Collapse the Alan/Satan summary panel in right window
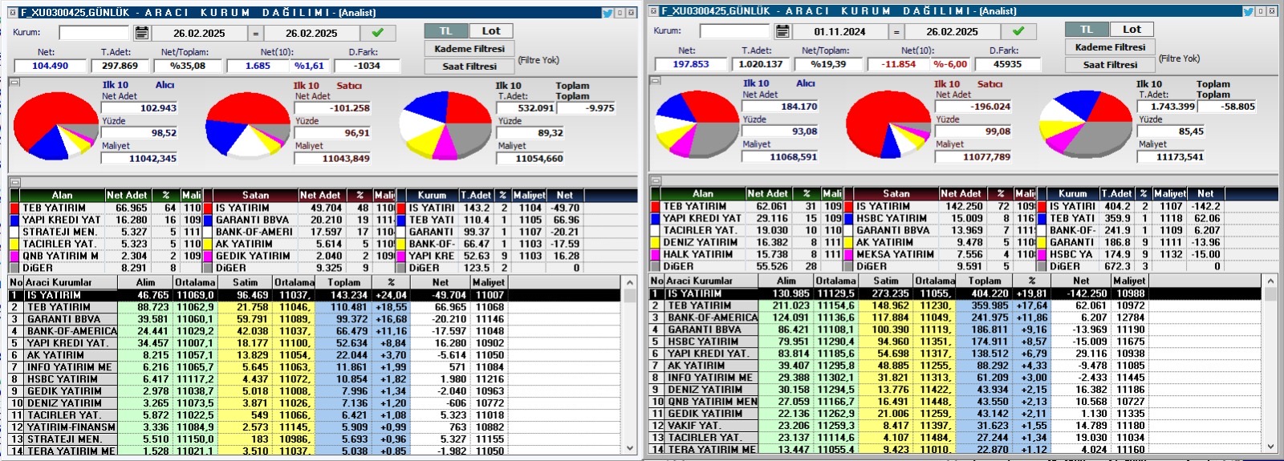Viewport: 1284px width, 461px height. (x=655, y=180)
